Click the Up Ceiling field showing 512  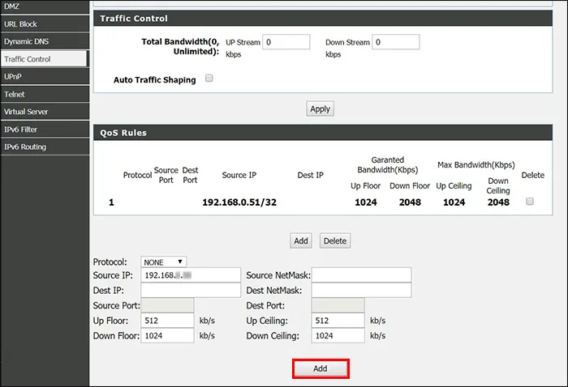pos(338,321)
